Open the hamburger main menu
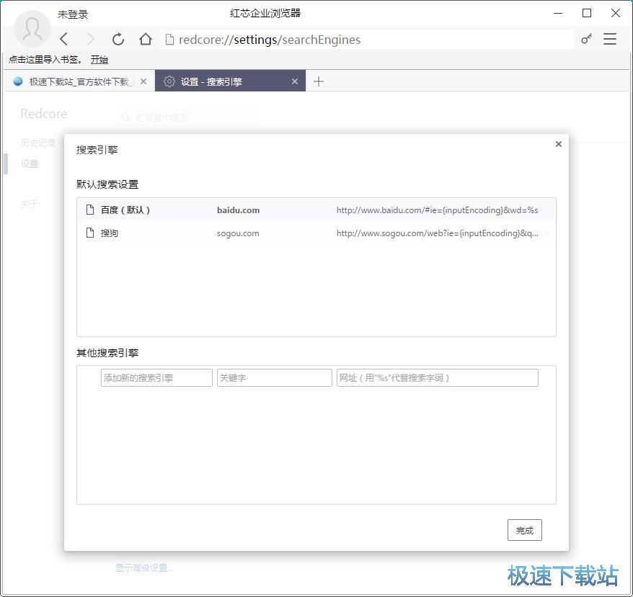This screenshot has height=597, width=633. (x=610, y=39)
